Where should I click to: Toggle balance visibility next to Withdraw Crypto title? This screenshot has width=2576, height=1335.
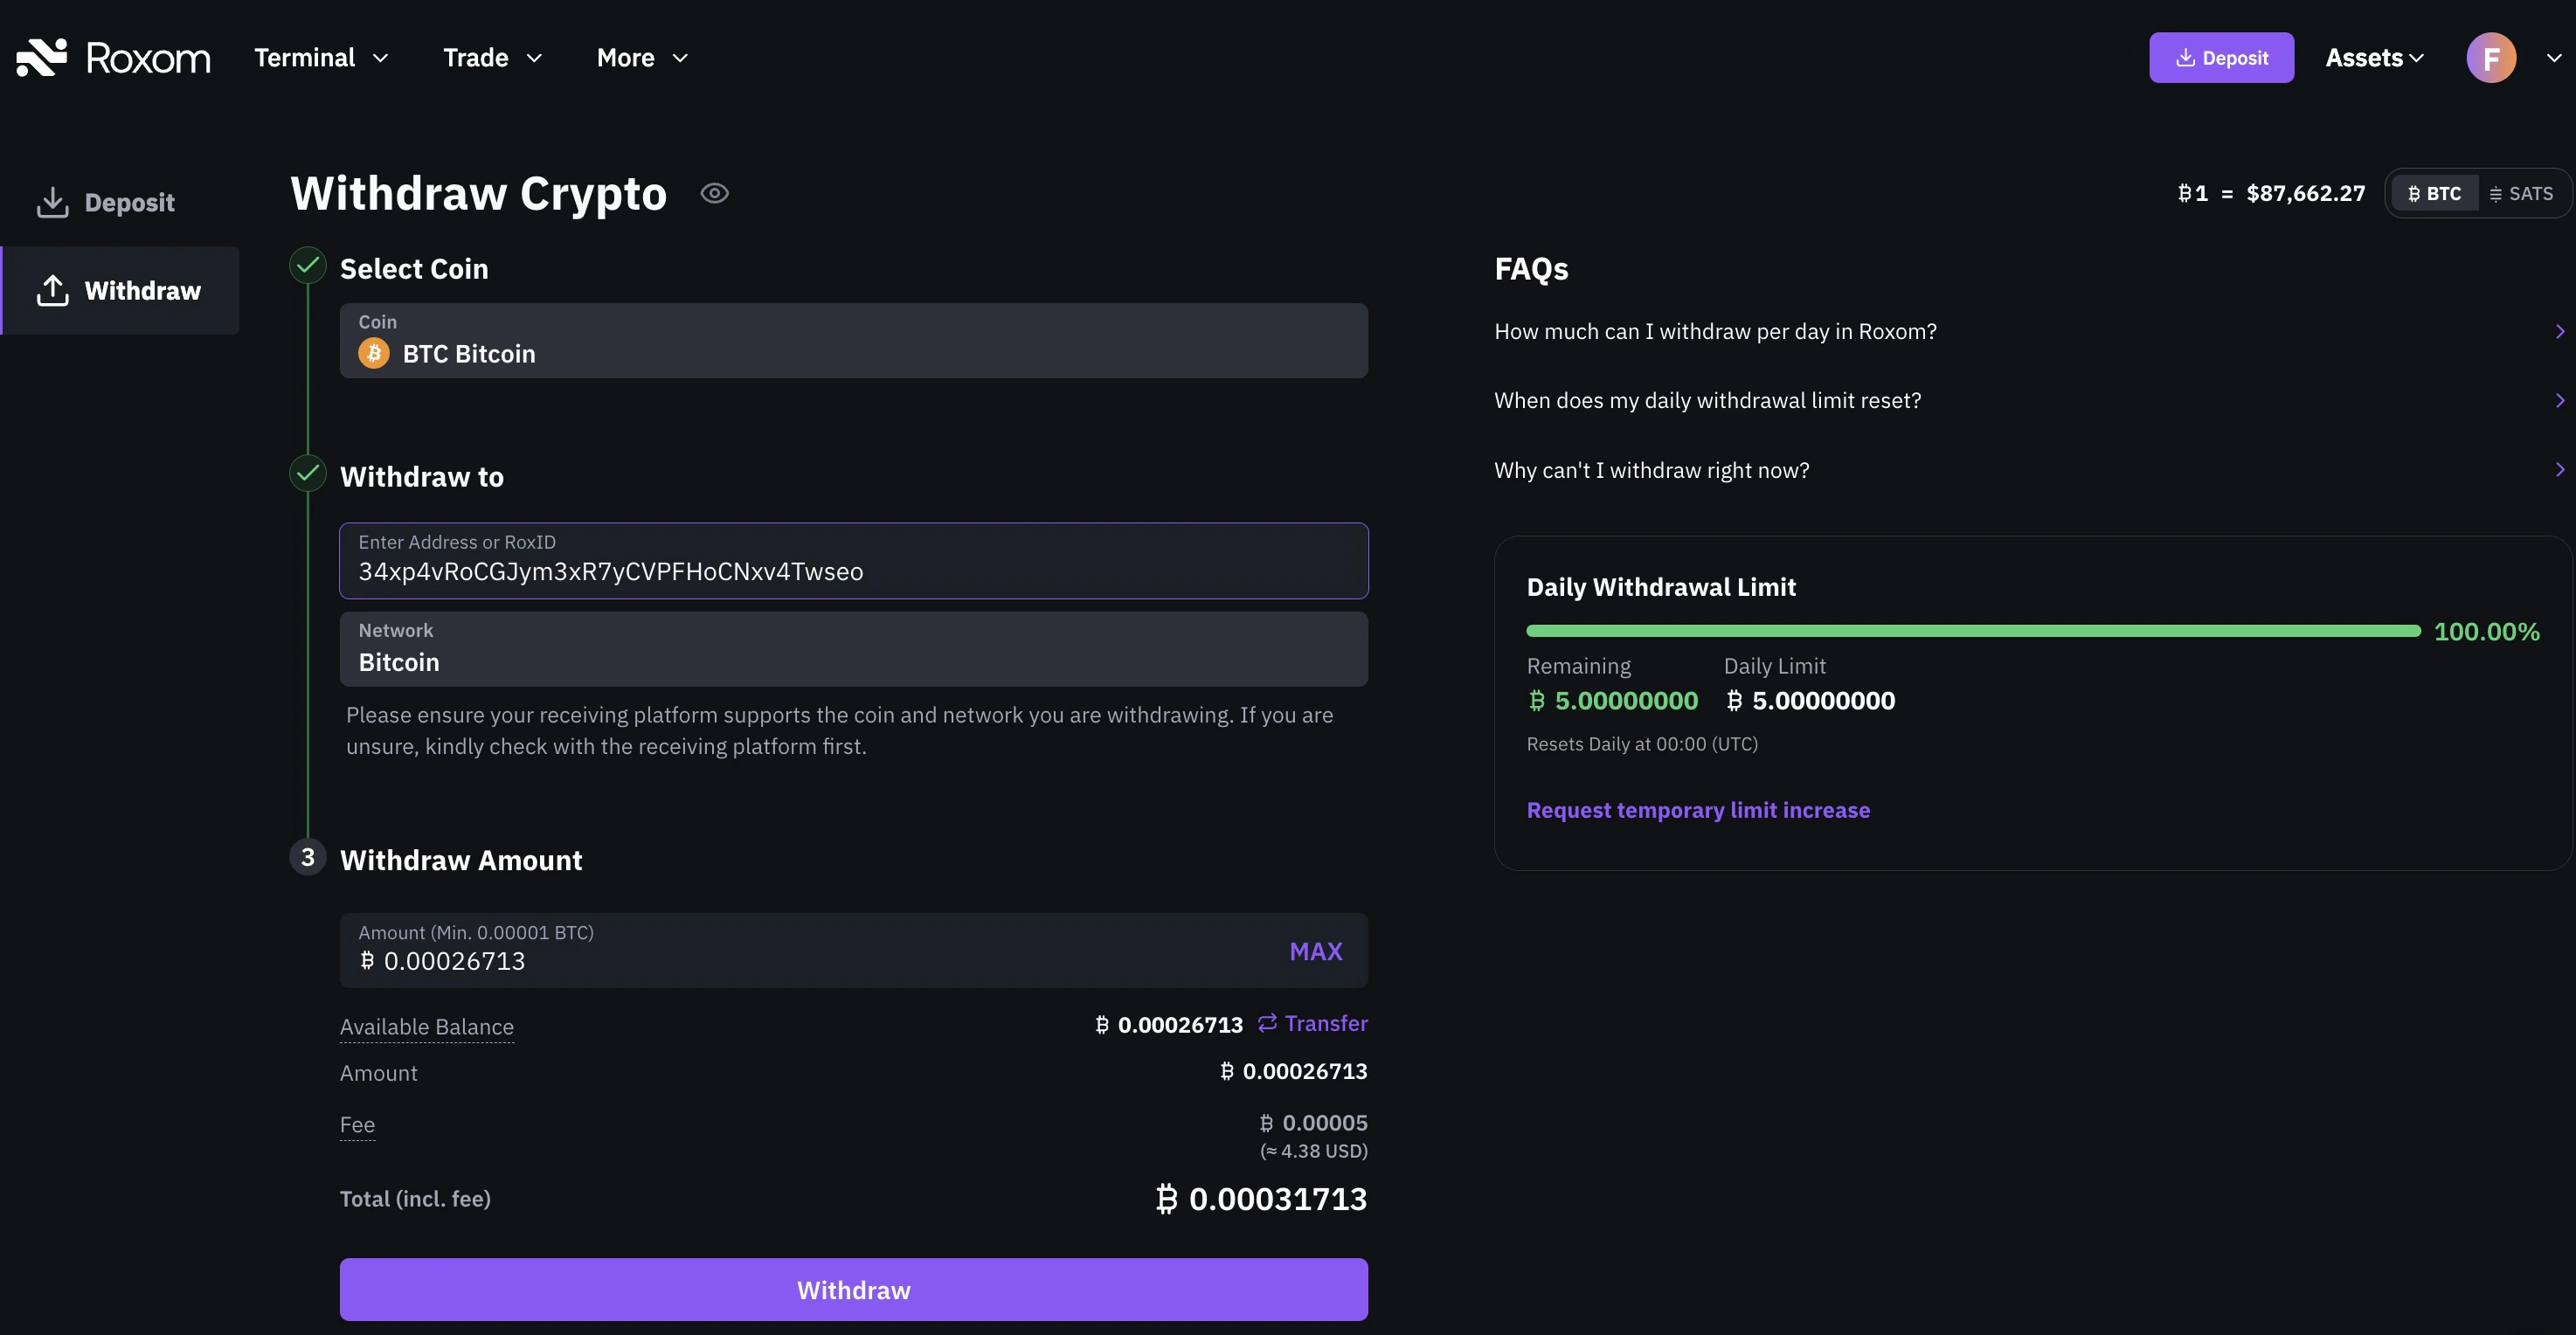tap(714, 192)
